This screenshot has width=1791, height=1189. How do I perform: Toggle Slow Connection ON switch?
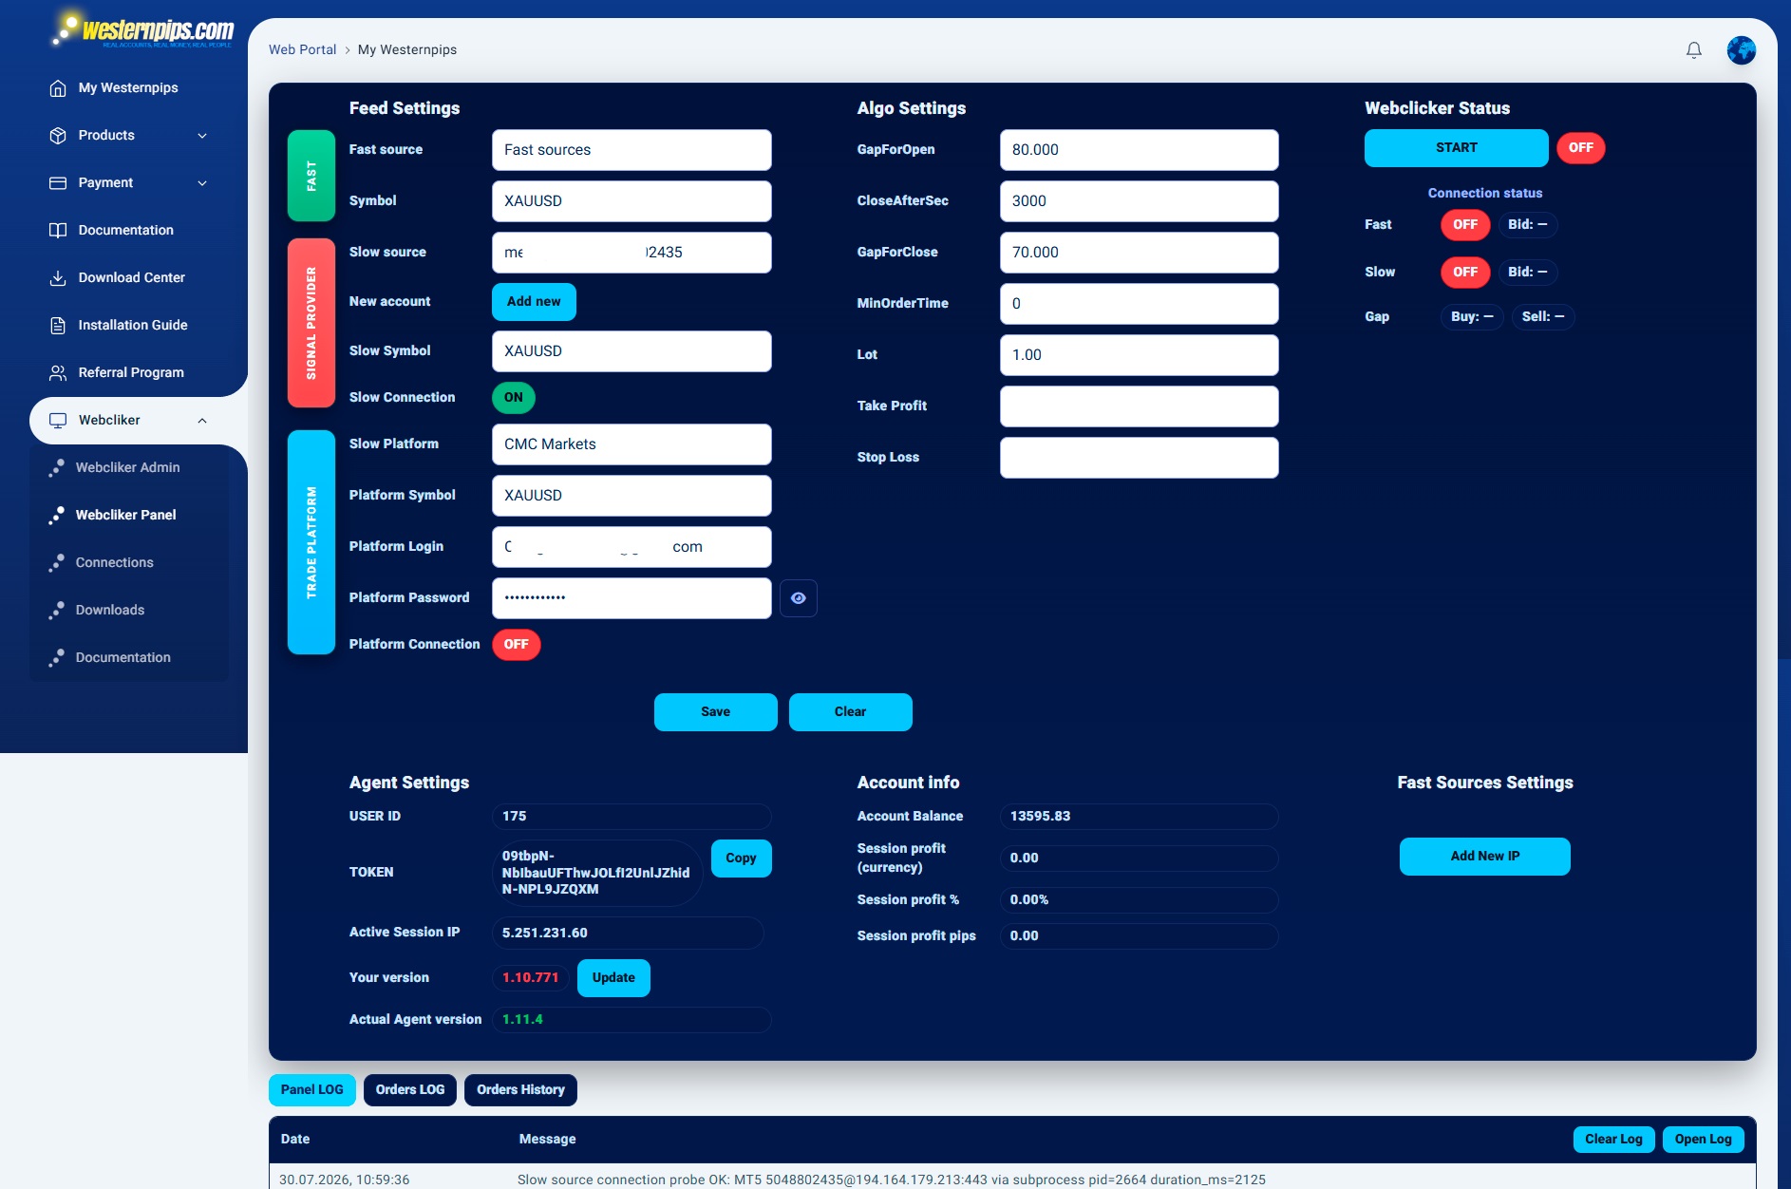click(514, 397)
